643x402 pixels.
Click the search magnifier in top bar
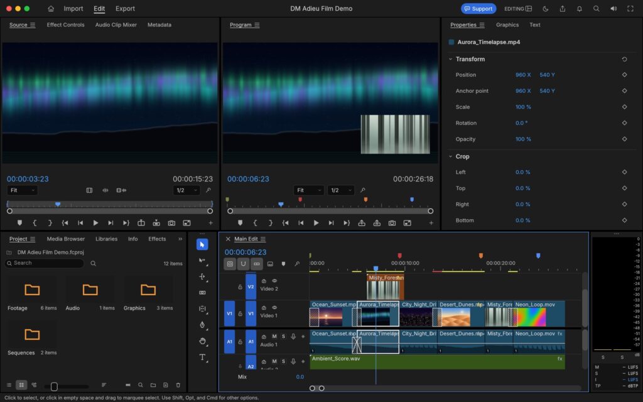597,9
